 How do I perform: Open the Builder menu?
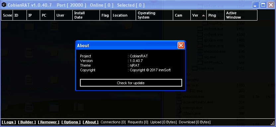coord(27,122)
